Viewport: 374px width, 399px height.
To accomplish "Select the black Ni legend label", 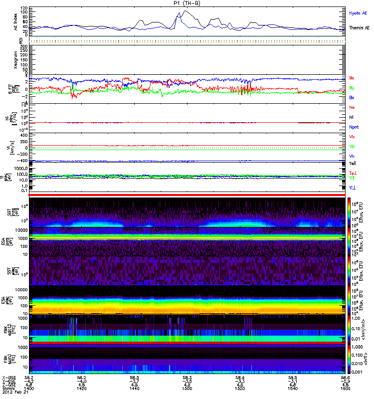I will click(351, 117).
